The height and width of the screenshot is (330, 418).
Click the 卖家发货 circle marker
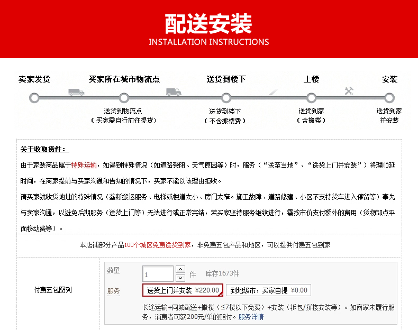pos(34,98)
